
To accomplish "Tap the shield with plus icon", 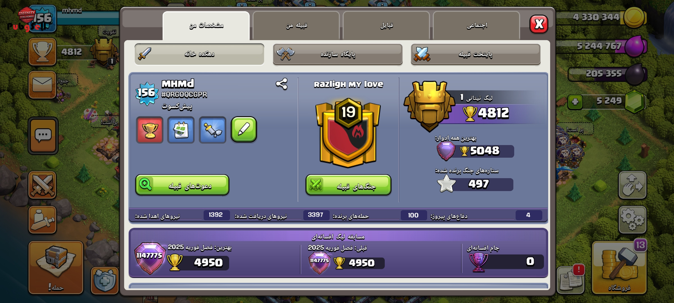I will pyautogui.click(x=105, y=280).
